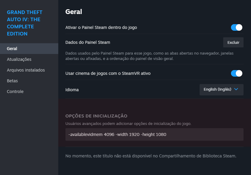Disable the SteamVR game theater switch

point(236,73)
